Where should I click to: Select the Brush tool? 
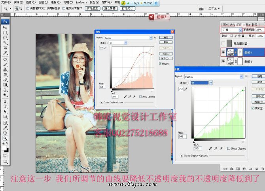5,65
